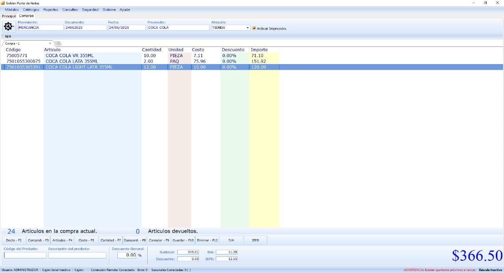
Task: Click the Cancelar - F9 button
Action: click(159, 240)
